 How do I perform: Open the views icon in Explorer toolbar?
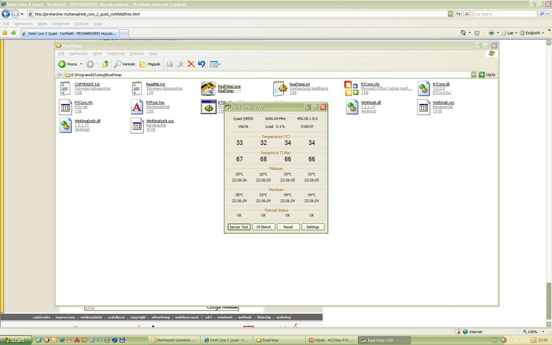214,64
